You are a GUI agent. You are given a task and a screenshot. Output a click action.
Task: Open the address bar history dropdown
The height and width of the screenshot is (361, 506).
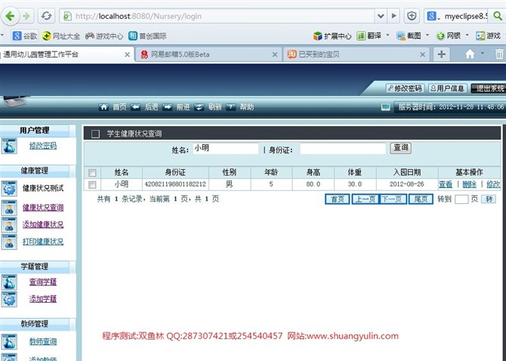tap(381, 16)
